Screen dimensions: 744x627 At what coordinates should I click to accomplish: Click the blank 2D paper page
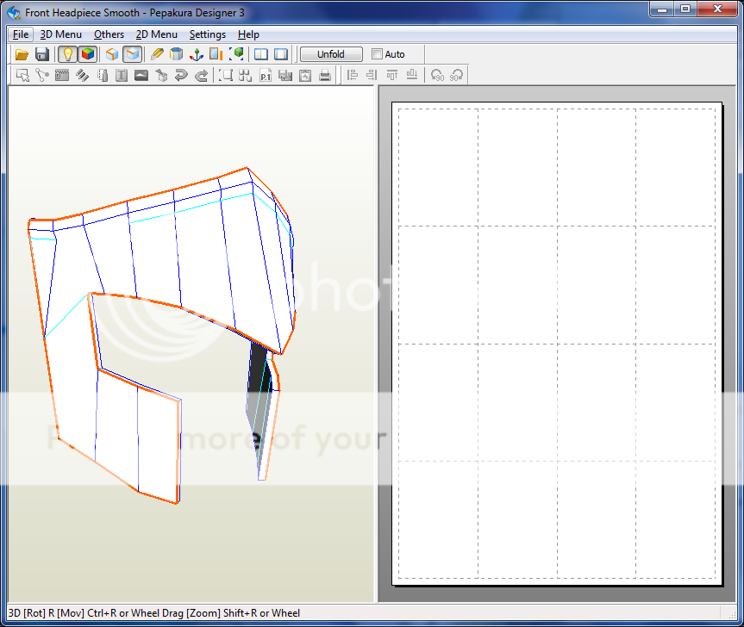(557, 344)
